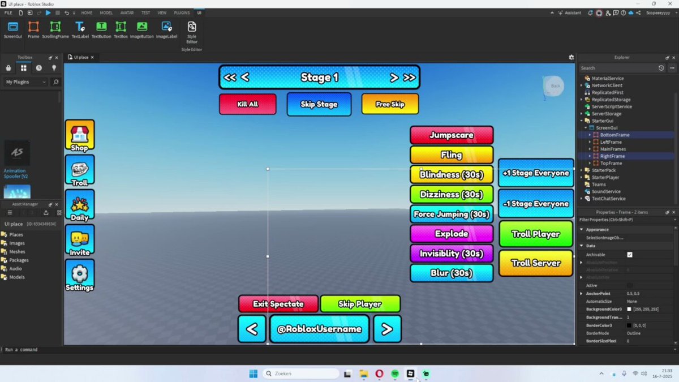Toggle Asset Manager grid view
Screen dimensions: 679x382
(x=59, y=213)
